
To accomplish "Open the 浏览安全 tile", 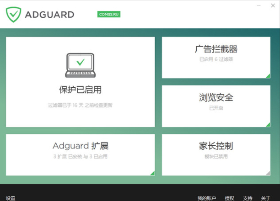I will [216, 106].
